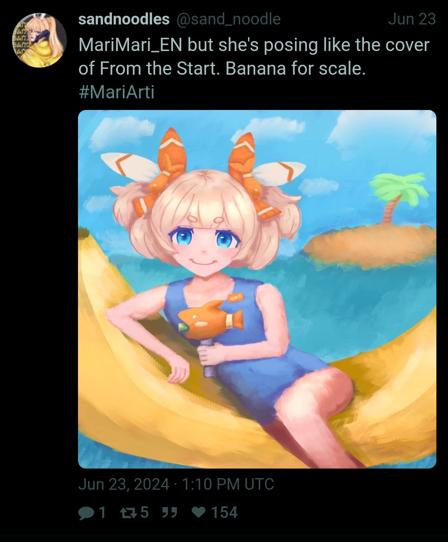Like the tweet with the heart icon

[x=199, y=513]
